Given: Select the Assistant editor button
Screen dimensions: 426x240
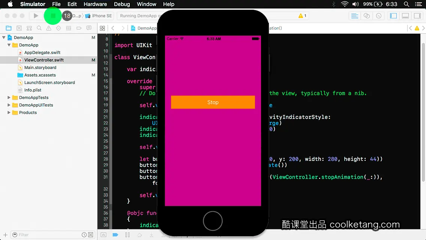Looking at the screenshot, I should [366, 16].
